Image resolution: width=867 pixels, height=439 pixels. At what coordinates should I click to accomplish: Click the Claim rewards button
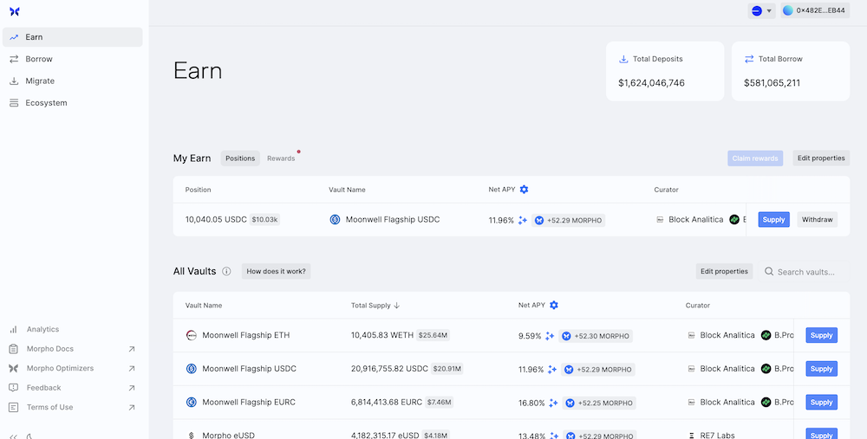coord(755,158)
